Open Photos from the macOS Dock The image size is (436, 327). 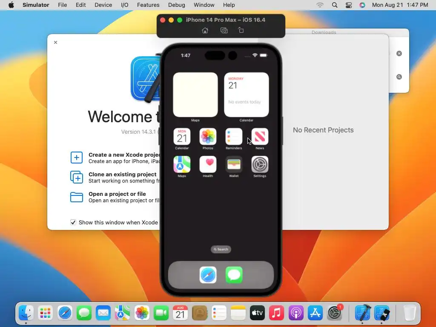tap(142, 313)
